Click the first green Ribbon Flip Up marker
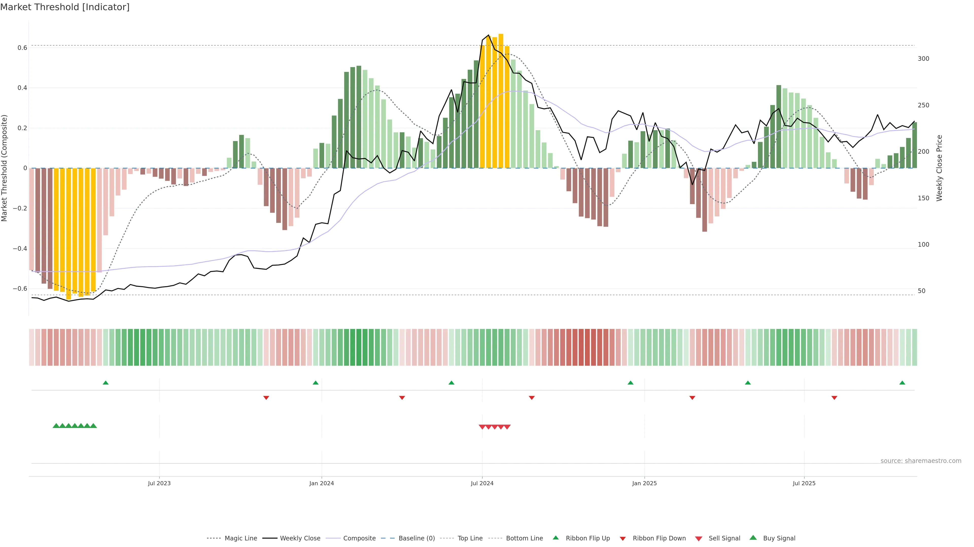Image resolution: width=974 pixels, height=547 pixels. click(106, 383)
